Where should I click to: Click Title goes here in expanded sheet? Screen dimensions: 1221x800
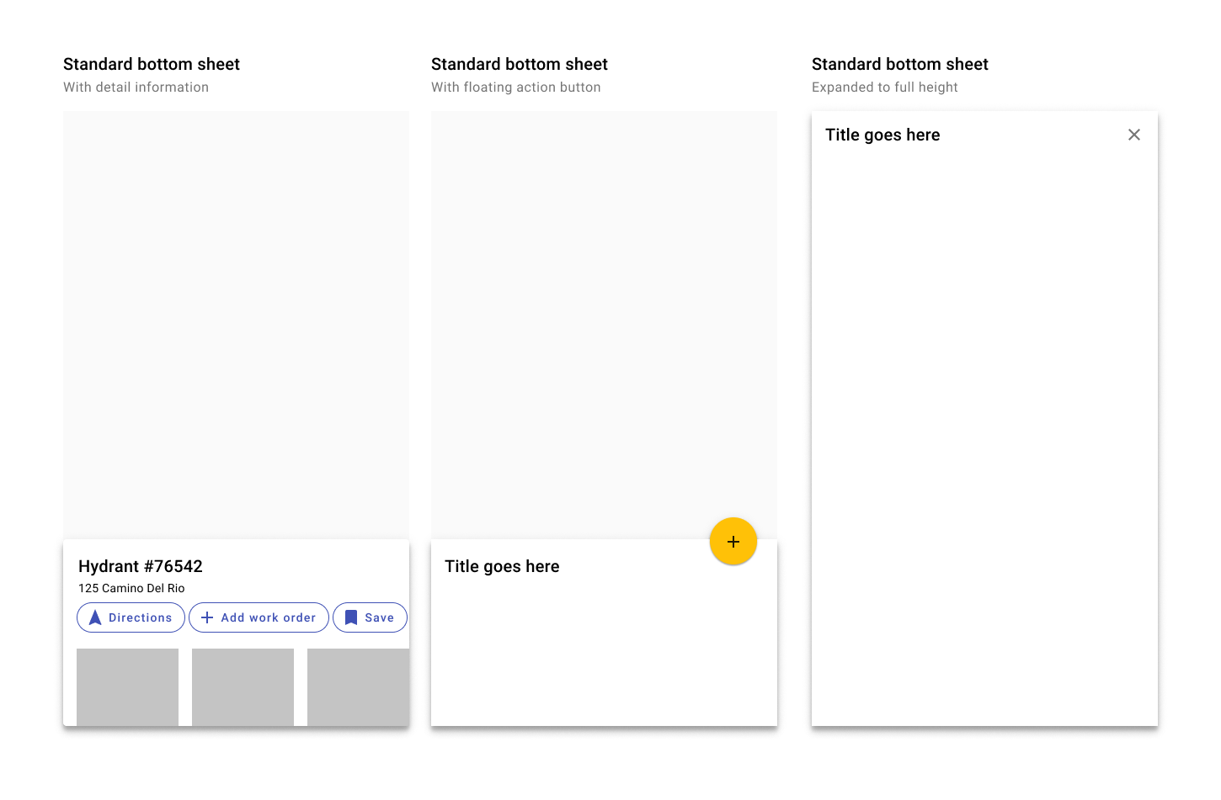tap(882, 135)
